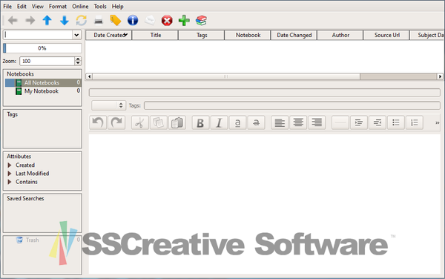The height and width of the screenshot is (279, 445).
Task: Open the Trash item
Action: tap(32, 240)
